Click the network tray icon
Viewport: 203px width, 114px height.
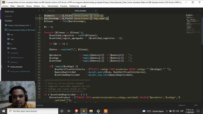[x=174, y=111]
